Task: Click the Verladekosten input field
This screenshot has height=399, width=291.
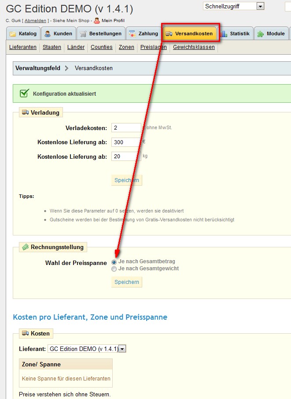Action: [x=126, y=128]
